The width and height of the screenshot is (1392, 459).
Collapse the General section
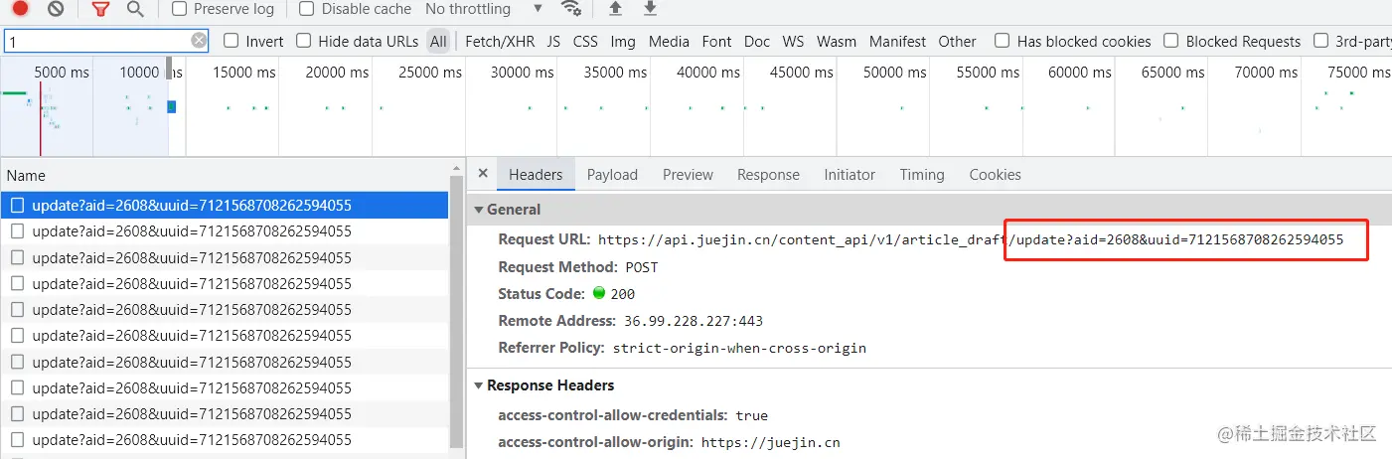tap(480, 210)
